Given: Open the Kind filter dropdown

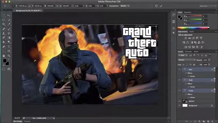Looking at the screenshot, I should (x=183, y=55).
